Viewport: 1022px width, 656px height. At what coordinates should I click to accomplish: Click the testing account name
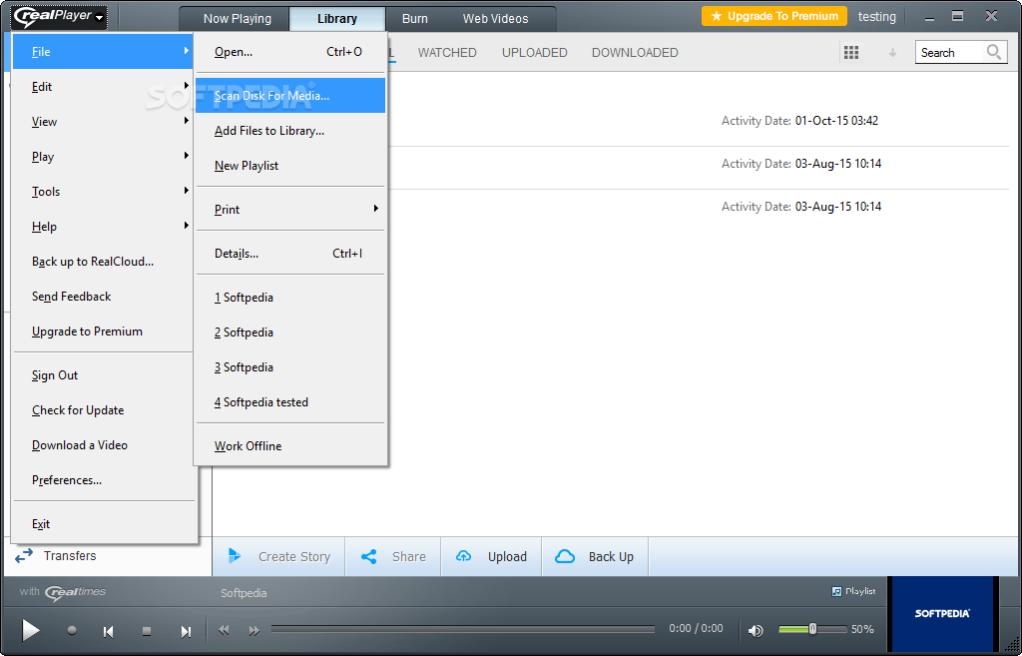[x=876, y=17]
